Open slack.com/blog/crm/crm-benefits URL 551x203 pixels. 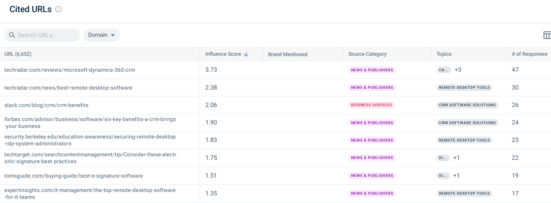click(46, 105)
